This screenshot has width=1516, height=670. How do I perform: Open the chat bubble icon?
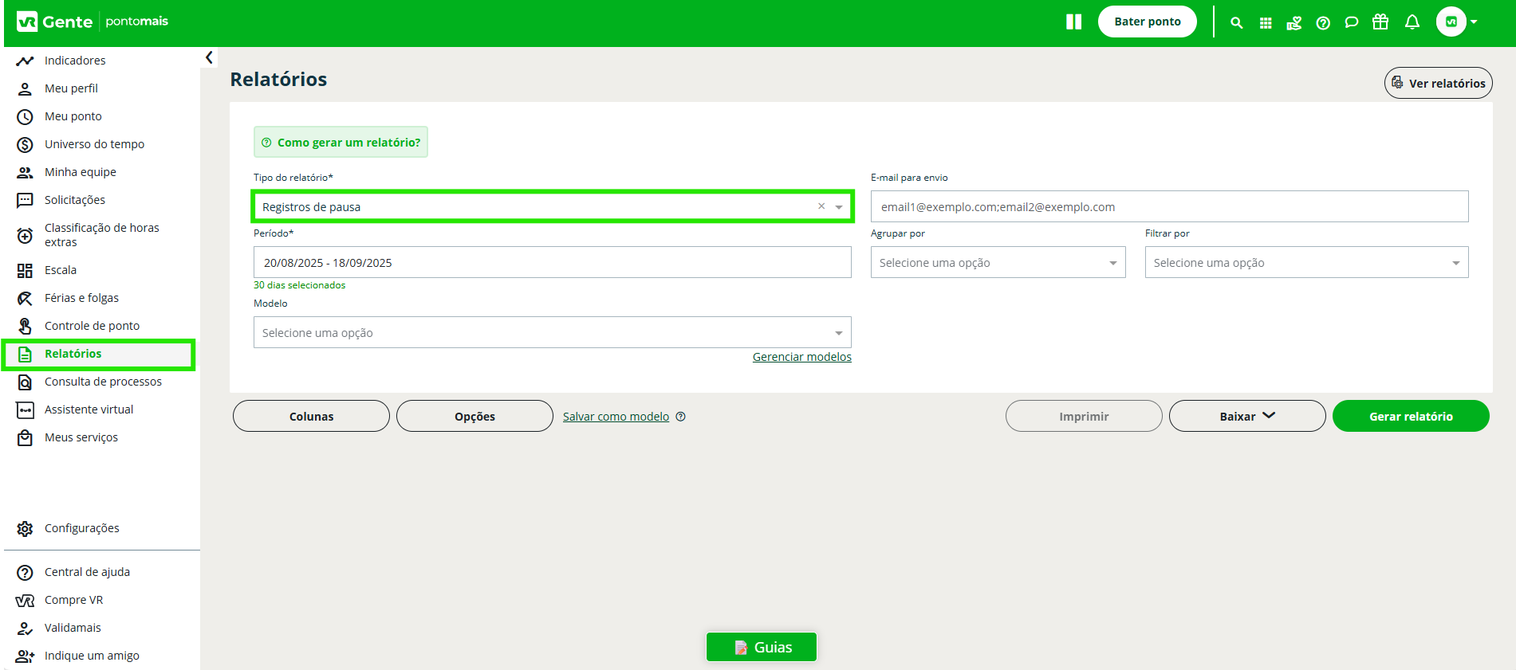[x=1352, y=22]
